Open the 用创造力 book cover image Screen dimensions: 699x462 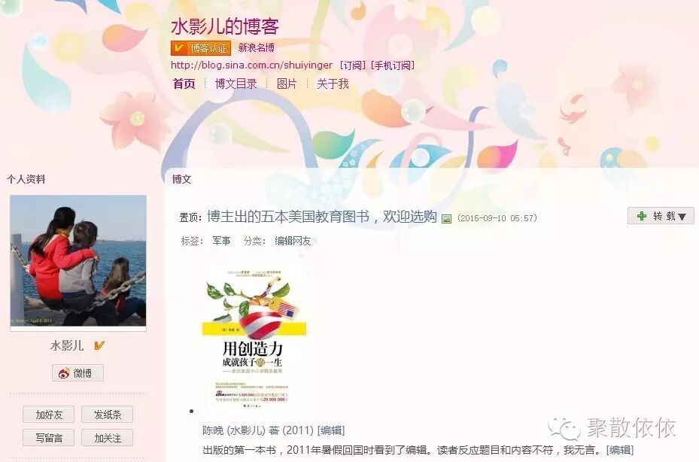(x=254, y=338)
